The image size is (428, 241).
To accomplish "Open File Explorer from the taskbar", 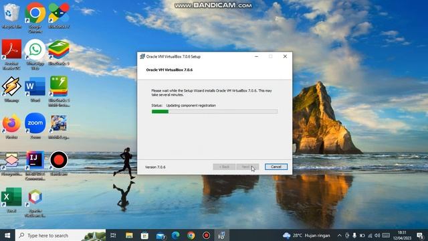I will point(129,235).
